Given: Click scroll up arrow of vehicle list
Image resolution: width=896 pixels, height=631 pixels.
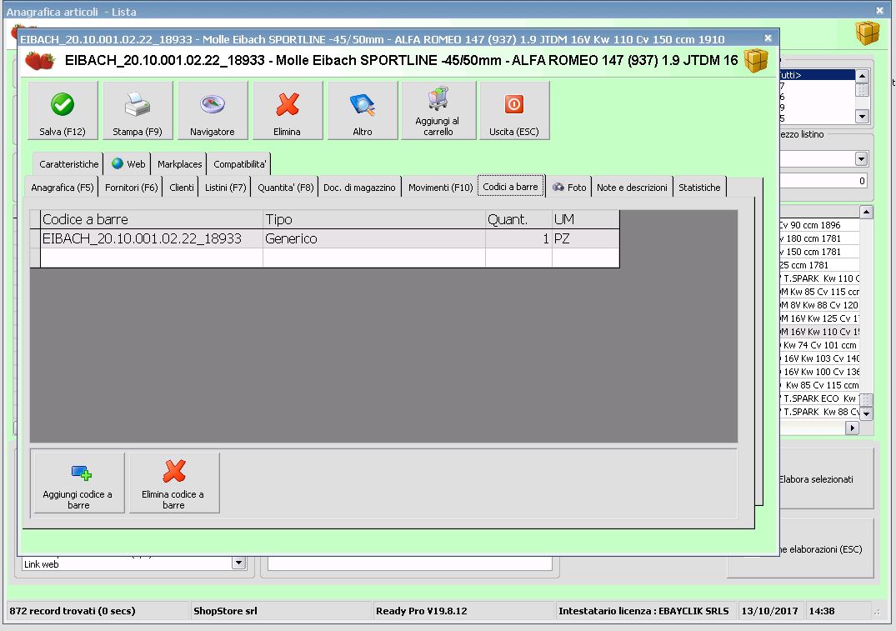Looking at the screenshot, I should click(866, 212).
